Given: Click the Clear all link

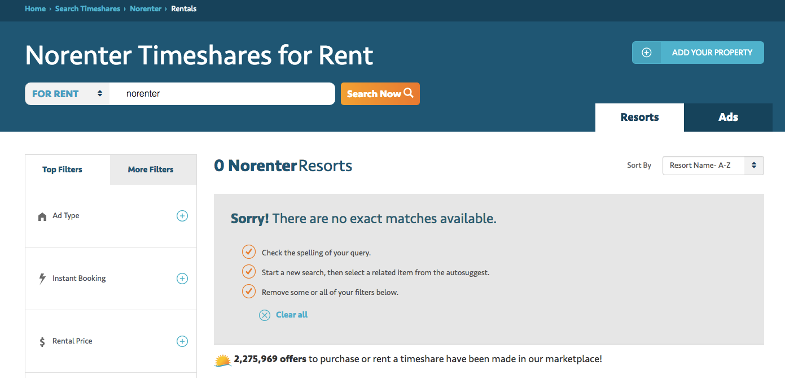Looking at the screenshot, I should [x=292, y=315].
